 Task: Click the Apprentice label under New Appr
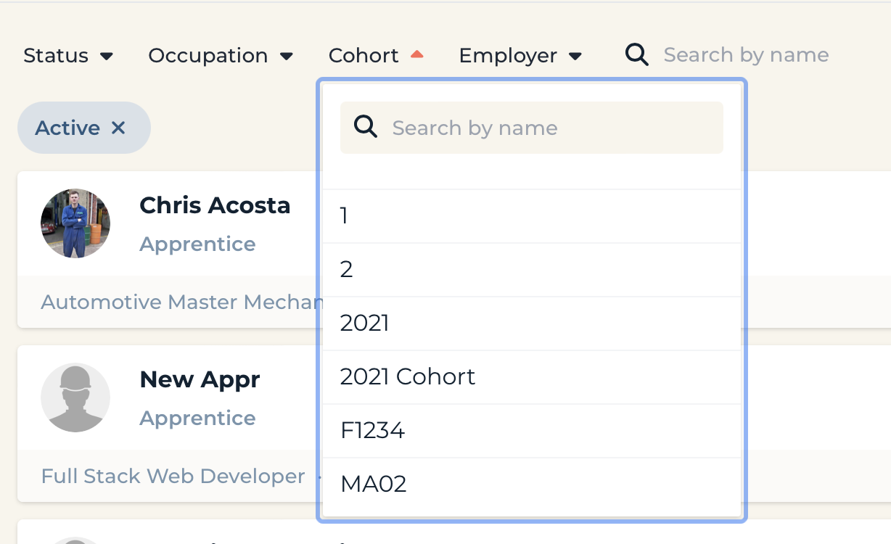coord(197,419)
